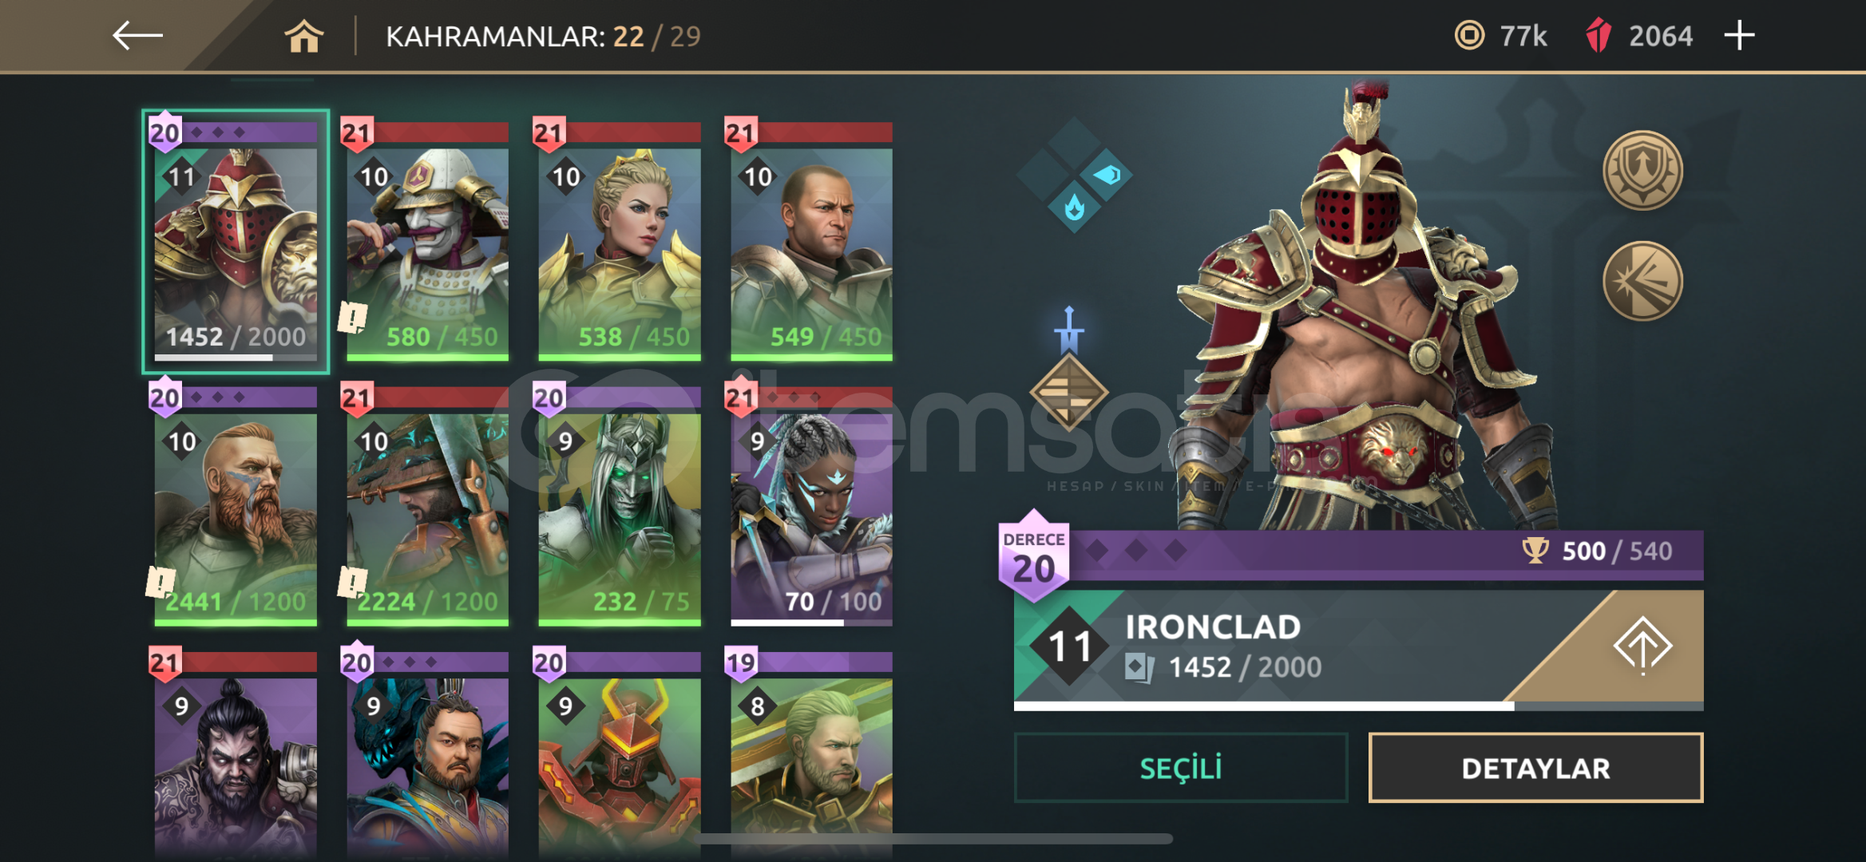Tap the plus icon to add gems
Screen dimensions: 1866x862
(1739, 36)
